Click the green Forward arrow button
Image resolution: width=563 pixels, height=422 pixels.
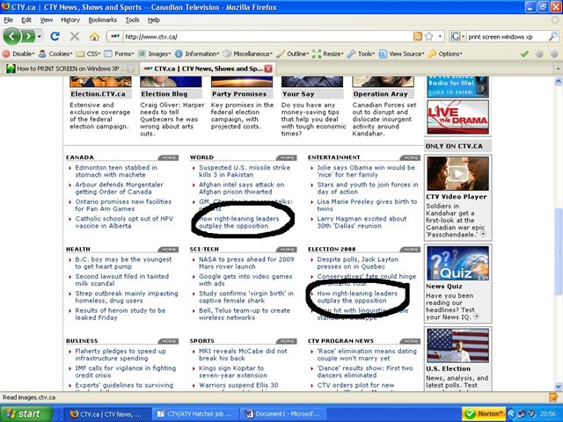coord(28,36)
